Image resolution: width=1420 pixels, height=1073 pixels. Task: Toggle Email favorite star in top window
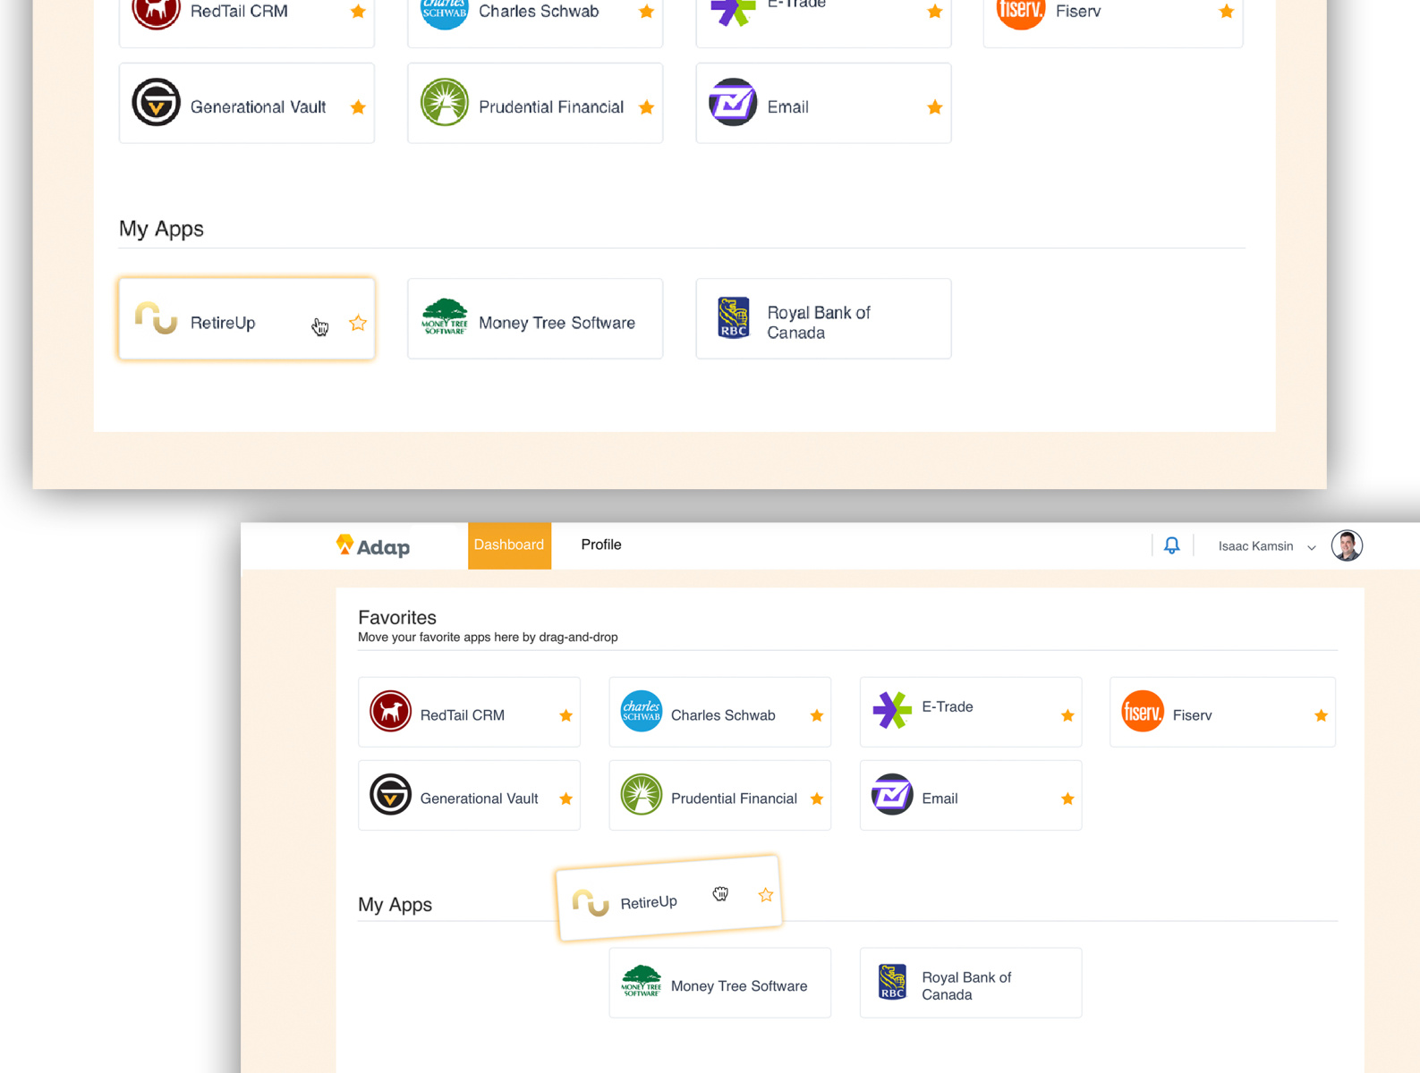click(x=935, y=107)
